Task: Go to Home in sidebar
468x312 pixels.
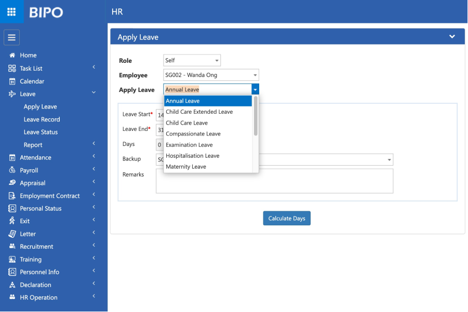Action: (x=28, y=55)
